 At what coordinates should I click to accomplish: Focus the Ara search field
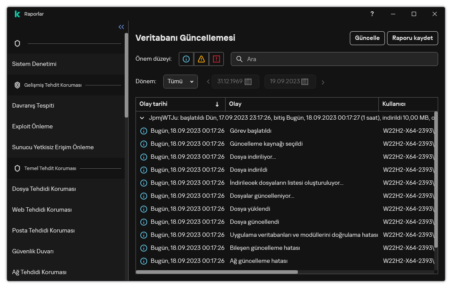click(x=338, y=59)
